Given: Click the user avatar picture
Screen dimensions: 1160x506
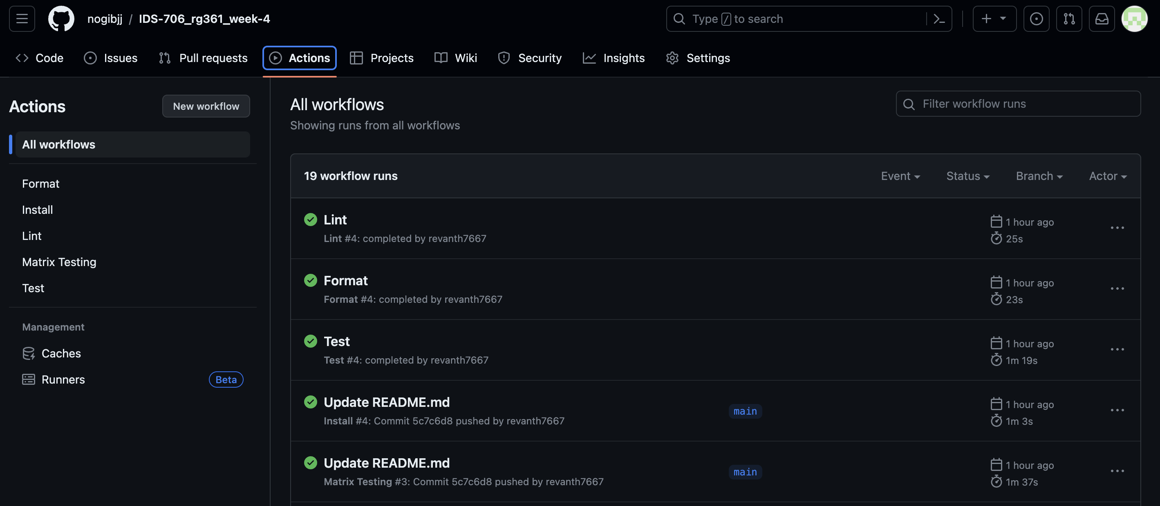Looking at the screenshot, I should pyautogui.click(x=1134, y=19).
